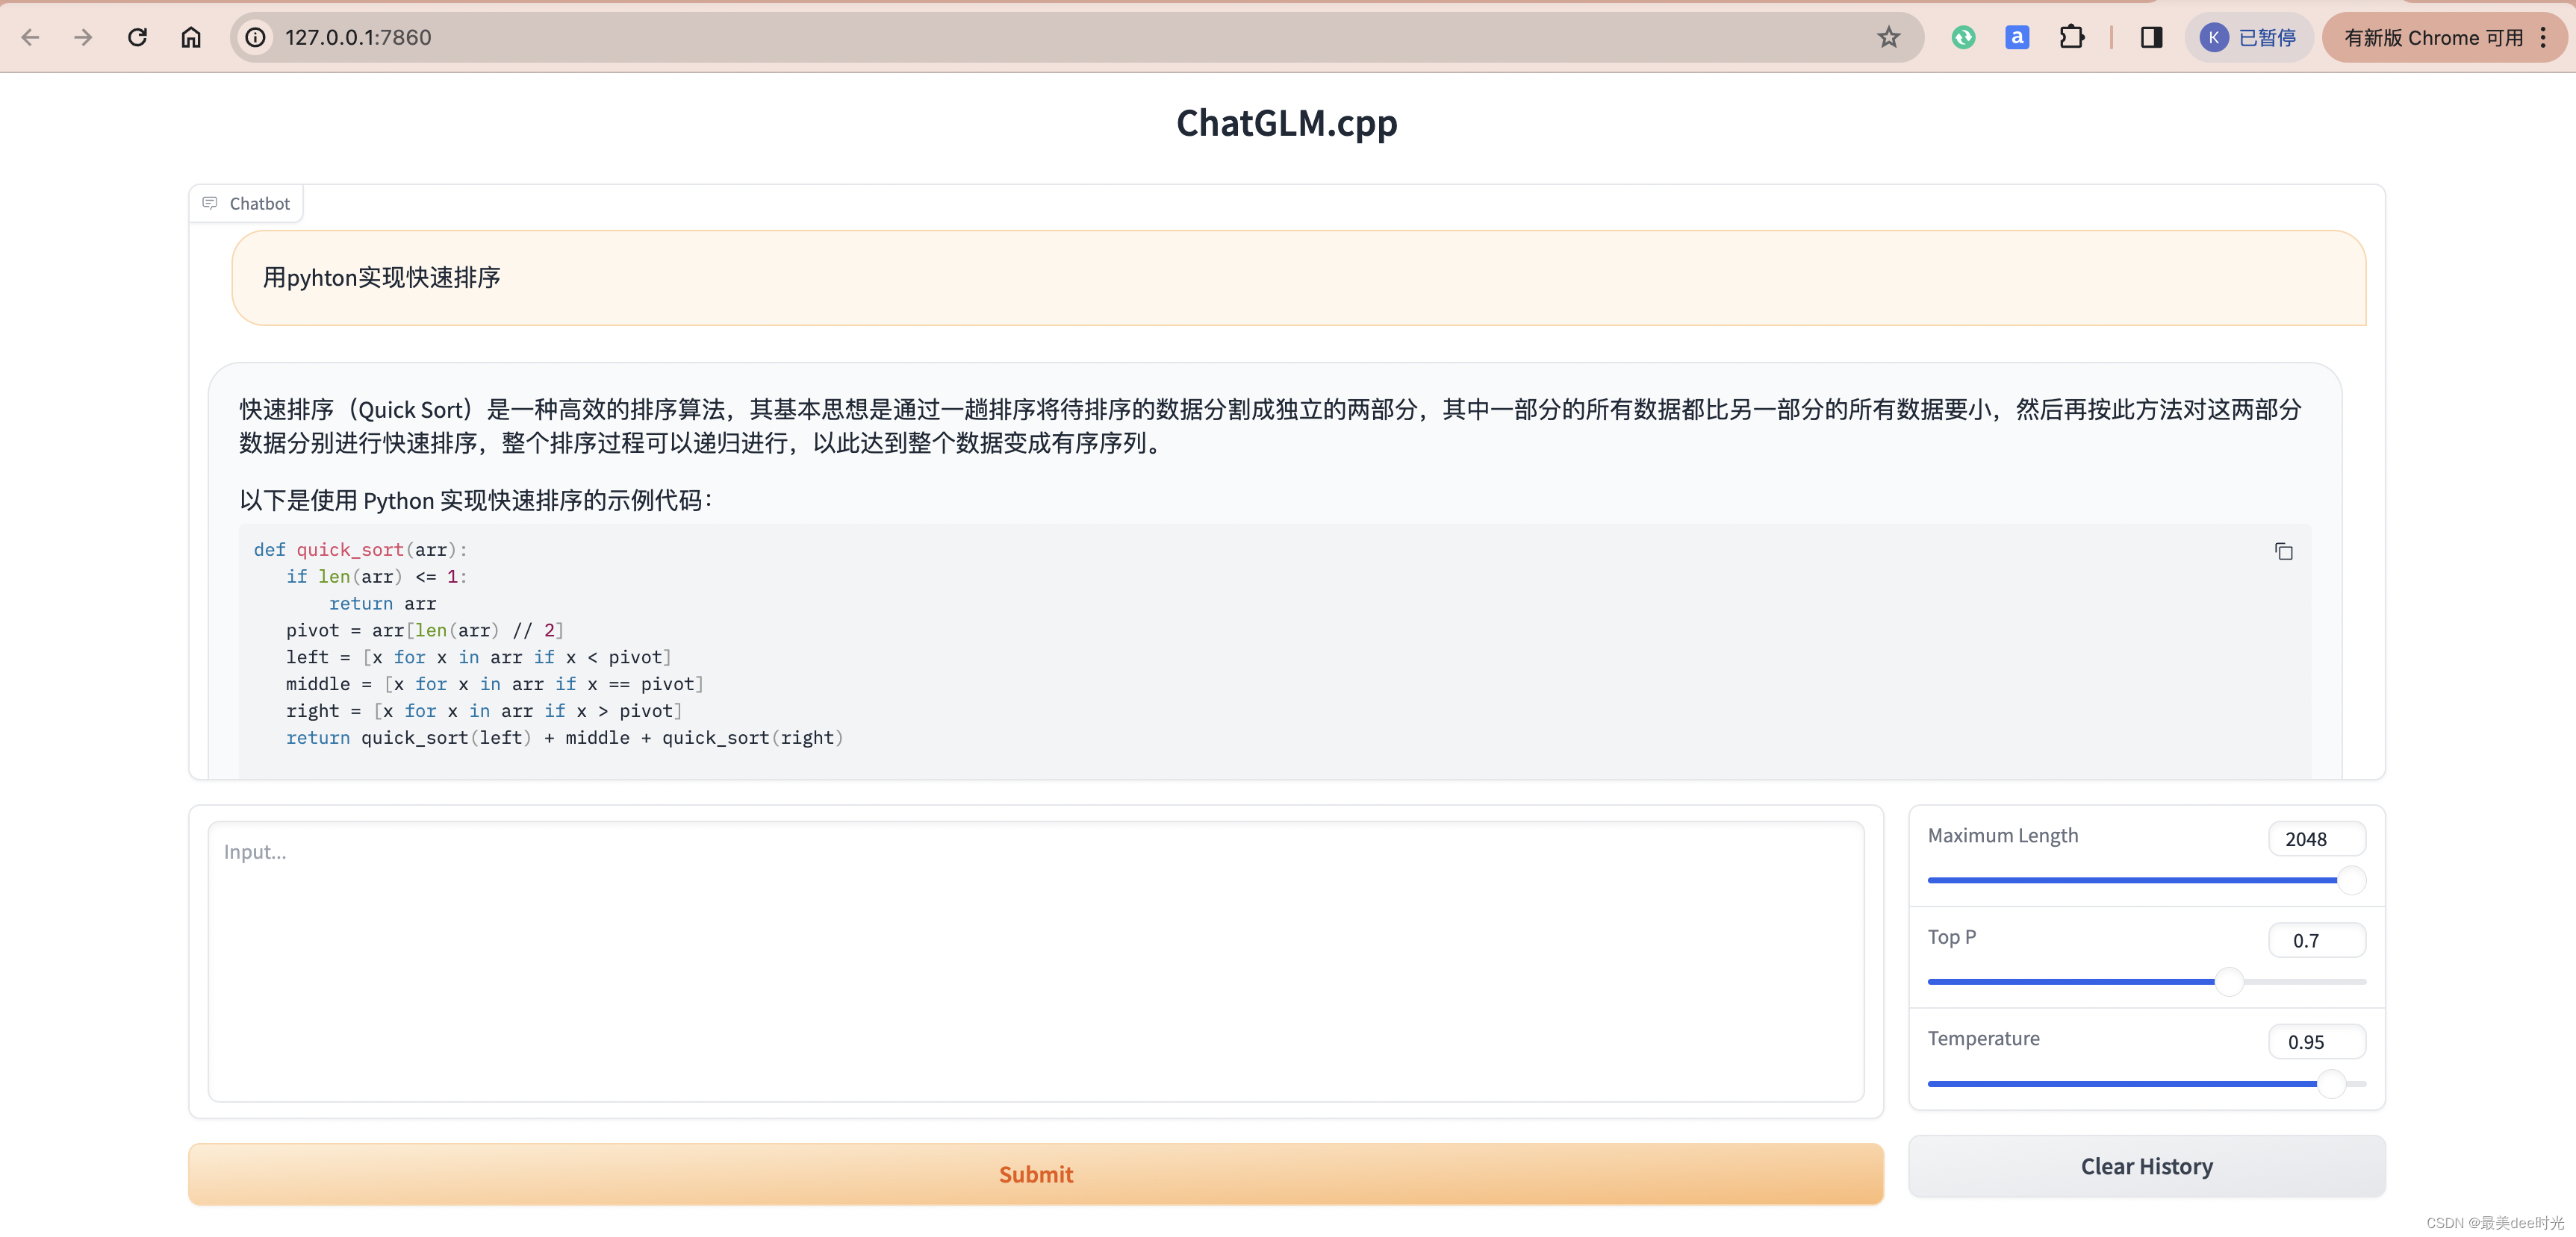Click the Maximum Length 2048 number field
Viewport: 2576px width, 1237px height.
(x=2316, y=839)
